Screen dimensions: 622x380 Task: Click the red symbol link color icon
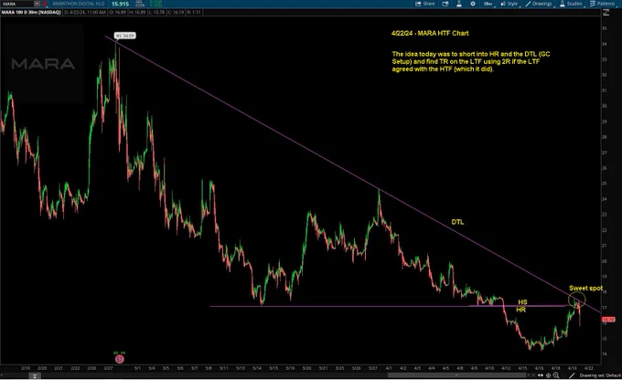[x=45, y=4]
